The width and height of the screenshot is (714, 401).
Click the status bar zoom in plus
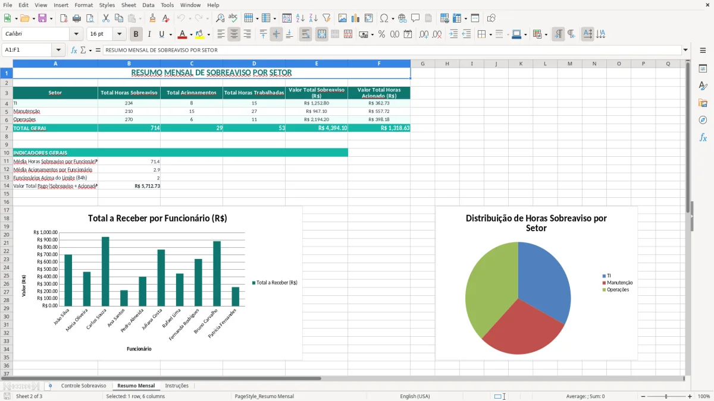point(690,396)
